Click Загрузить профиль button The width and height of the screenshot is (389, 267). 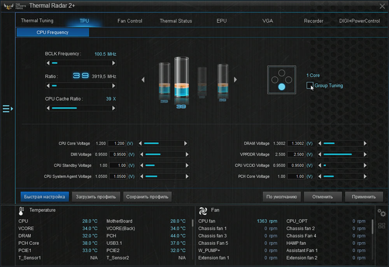tap(96, 197)
